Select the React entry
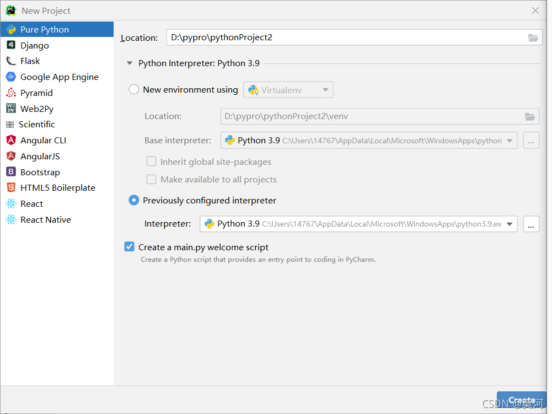552x414 pixels. click(57, 203)
